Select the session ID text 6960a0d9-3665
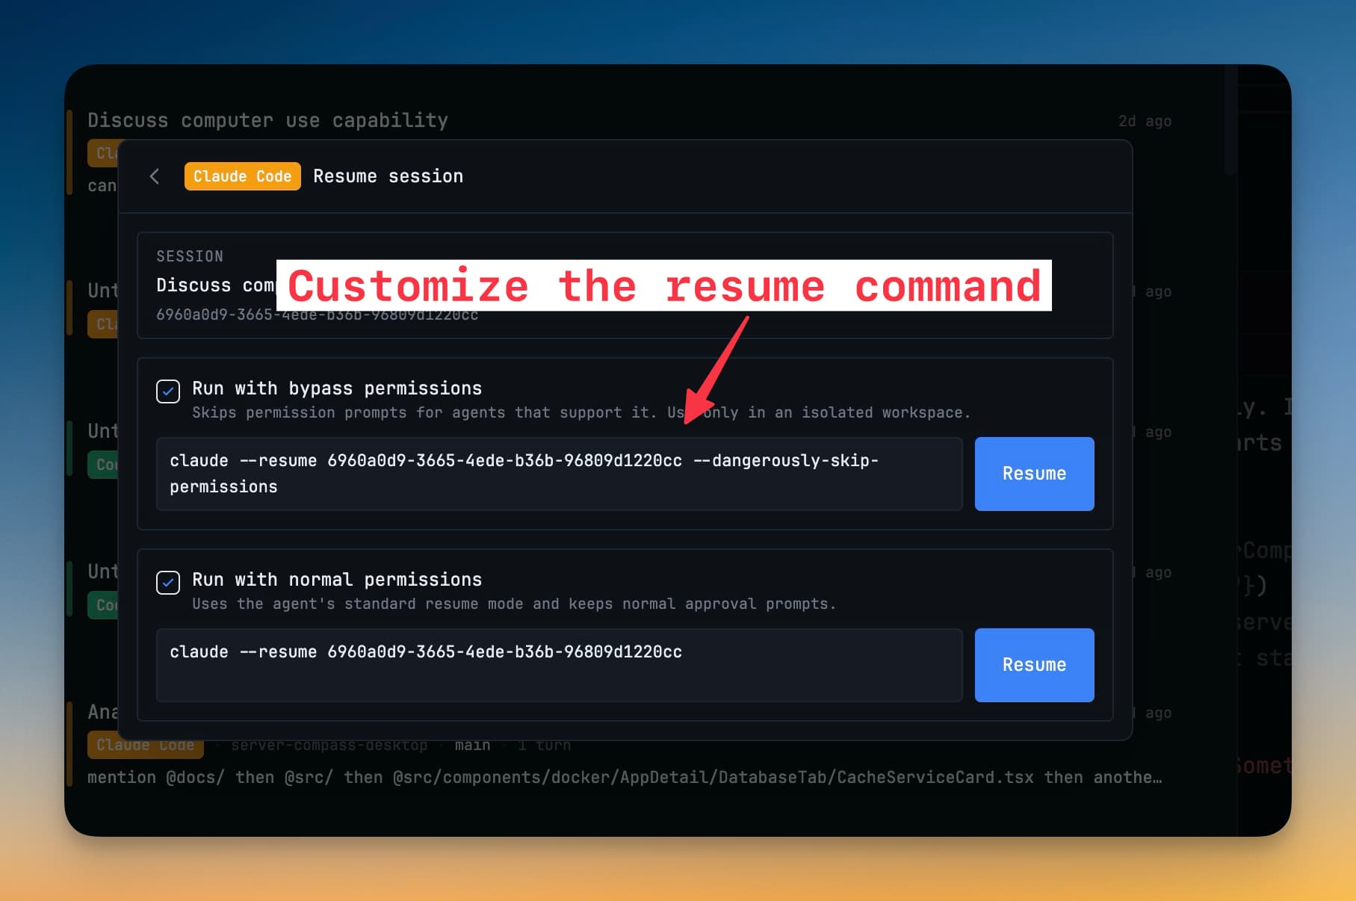The width and height of the screenshot is (1356, 901). 318,315
